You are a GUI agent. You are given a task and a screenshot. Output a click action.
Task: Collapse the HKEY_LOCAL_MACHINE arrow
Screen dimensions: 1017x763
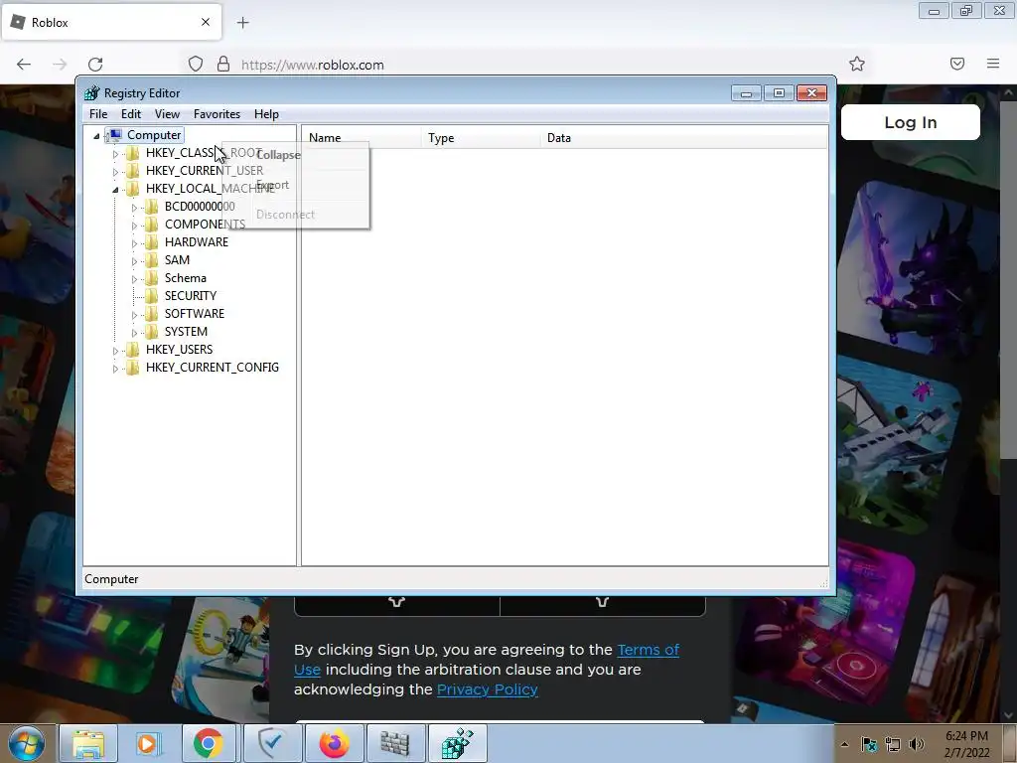[115, 190]
